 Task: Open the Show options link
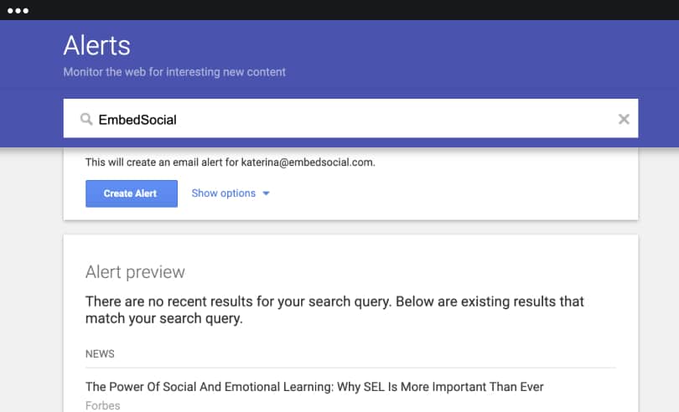[224, 193]
